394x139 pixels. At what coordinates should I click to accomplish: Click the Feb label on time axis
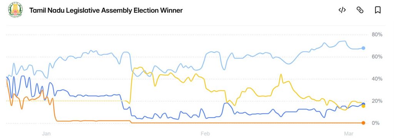[x=205, y=134]
